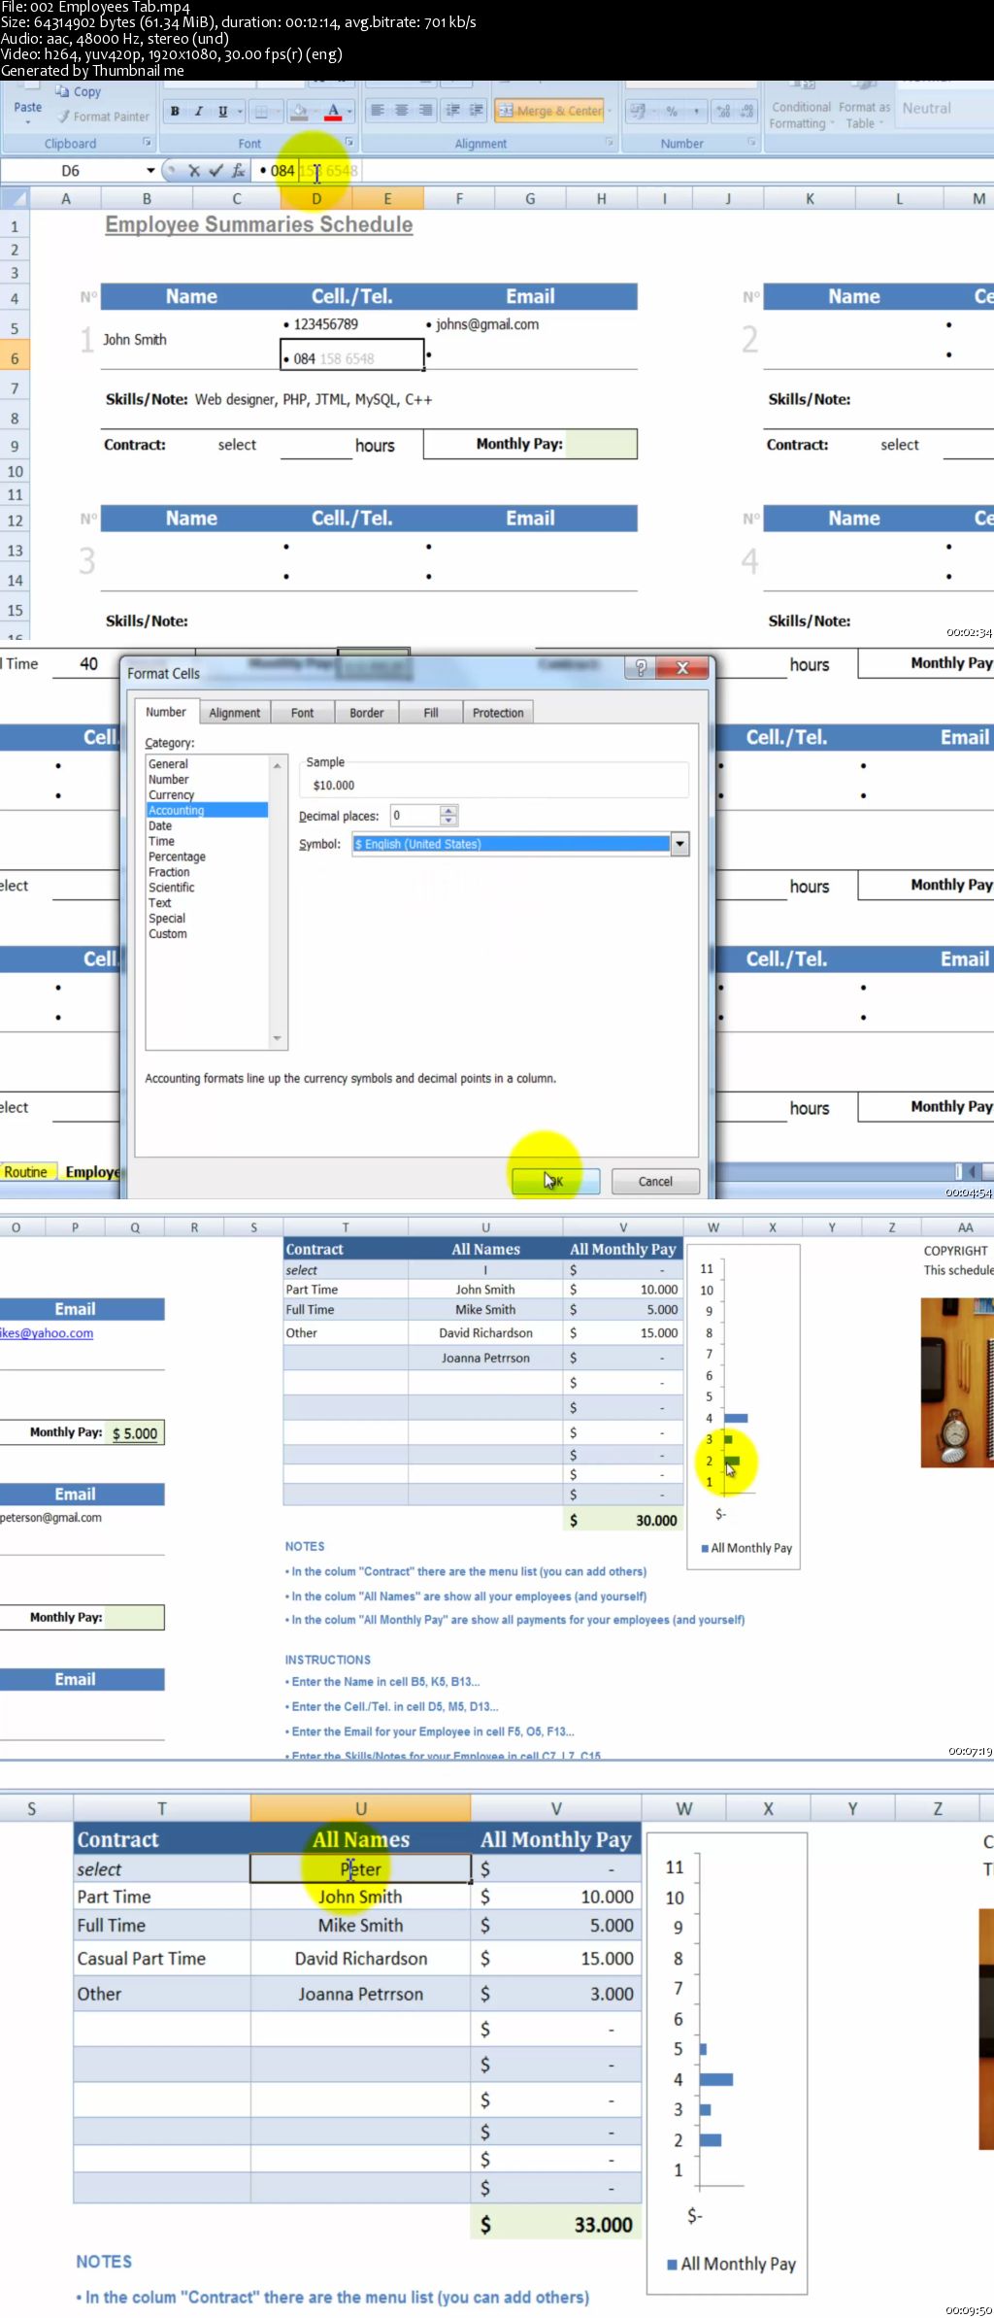This screenshot has height=2318, width=994.
Task: Open the Symbol dropdown in Format Cells
Action: 680,844
